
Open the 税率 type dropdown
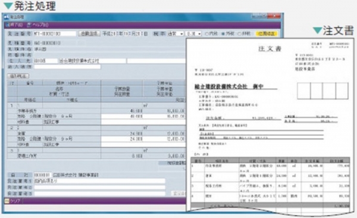pos(176,34)
